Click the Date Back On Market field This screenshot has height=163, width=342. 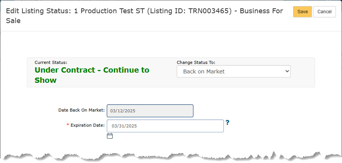click(150, 111)
